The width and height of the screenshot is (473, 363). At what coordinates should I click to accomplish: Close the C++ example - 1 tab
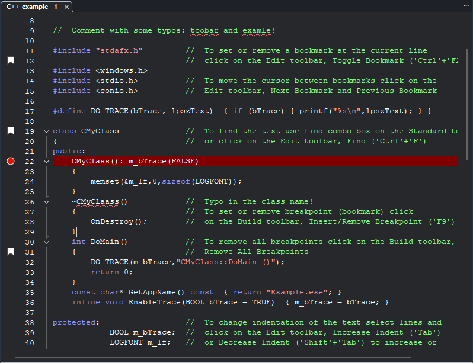coord(66,7)
